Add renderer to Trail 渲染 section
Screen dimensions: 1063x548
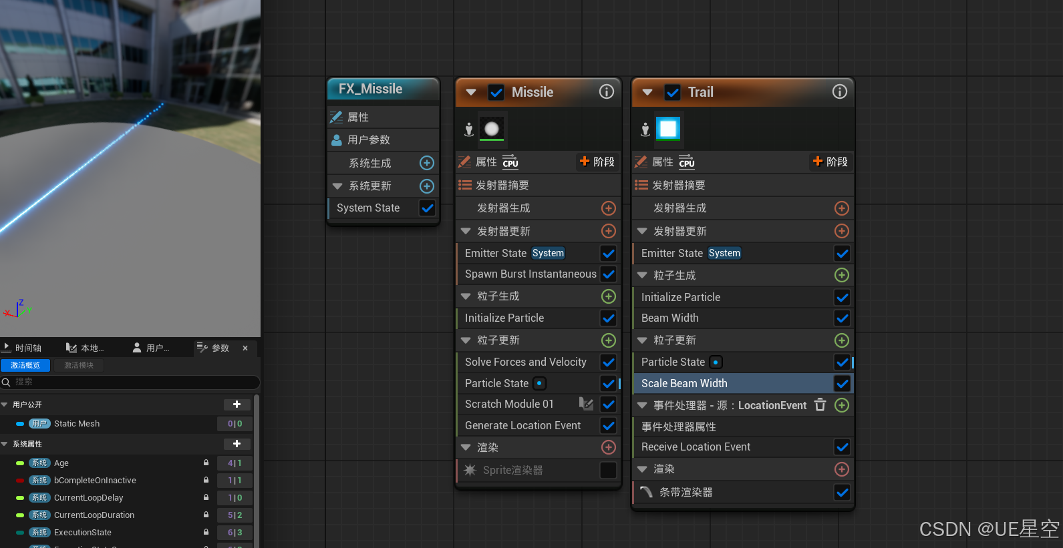point(842,469)
